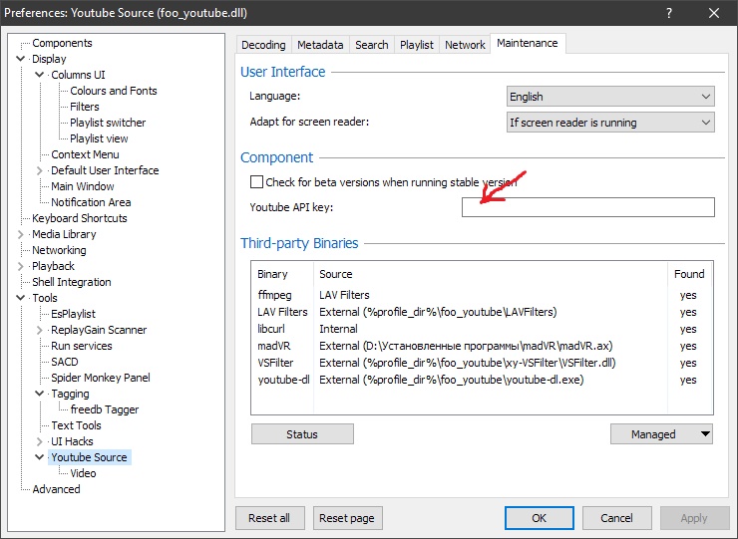738x539 pixels.
Task: Confirm settings with the OK button
Action: click(x=539, y=518)
